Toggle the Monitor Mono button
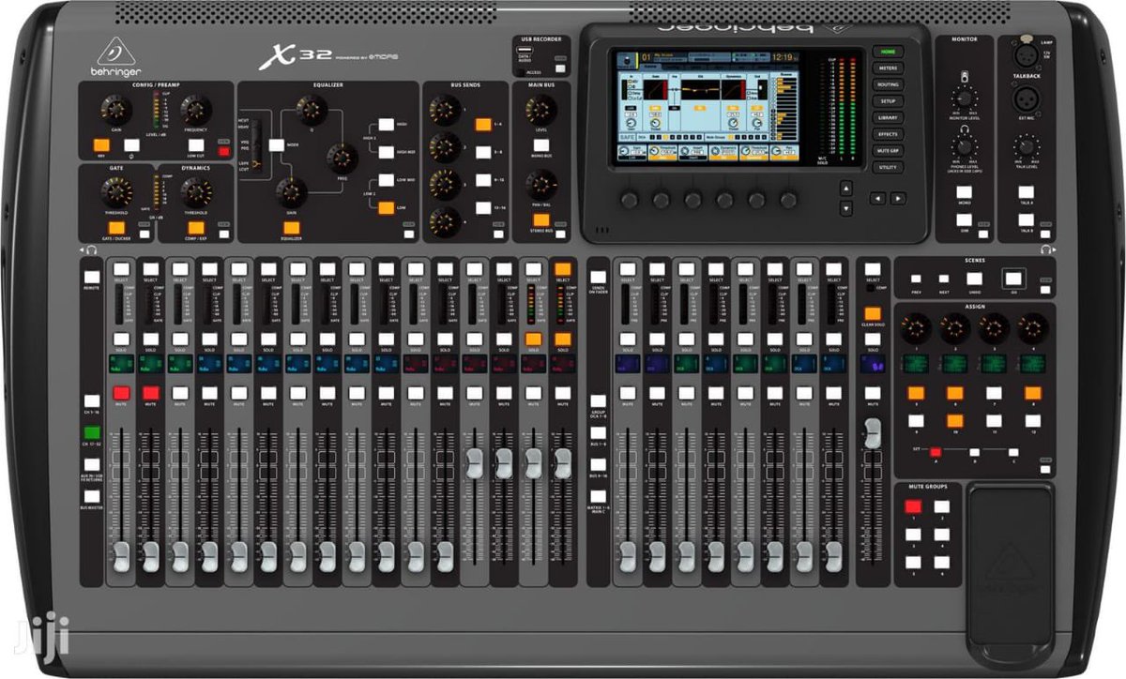The height and width of the screenshot is (679, 1126). pyautogui.click(x=964, y=190)
